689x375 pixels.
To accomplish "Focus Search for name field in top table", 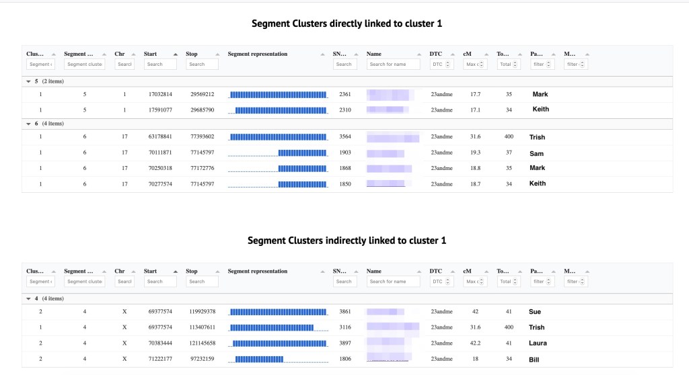I will click(393, 65).
